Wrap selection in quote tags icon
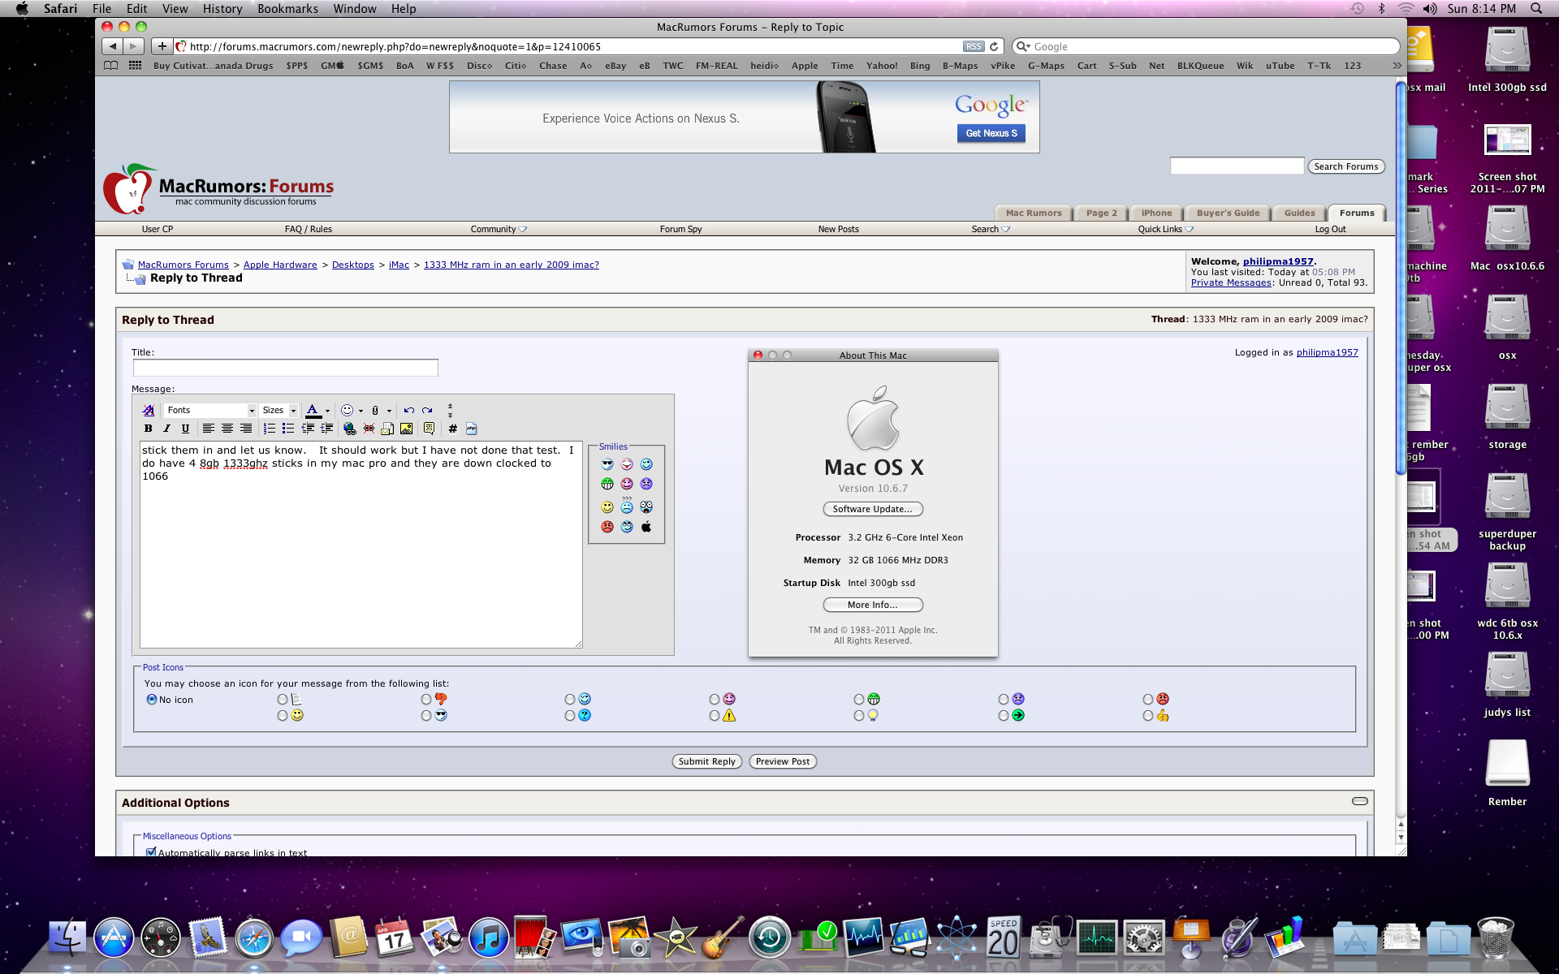Image resolution: width=1559 pixels, height=974 pixels. pos(429,429)
